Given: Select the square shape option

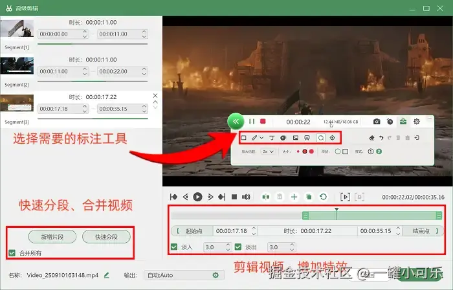Looking at the screenshot, I should pyautogui.click(x=345, y=151).
